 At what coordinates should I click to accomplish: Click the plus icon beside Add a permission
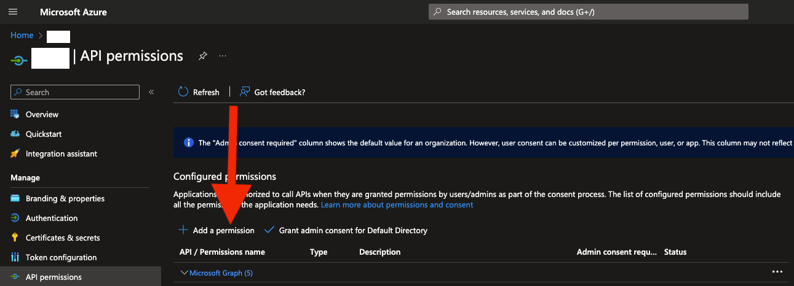tap(183, 230)
